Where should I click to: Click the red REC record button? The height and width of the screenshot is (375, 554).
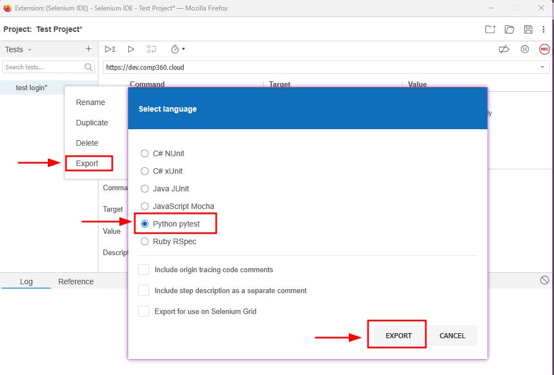coord(544,49)
